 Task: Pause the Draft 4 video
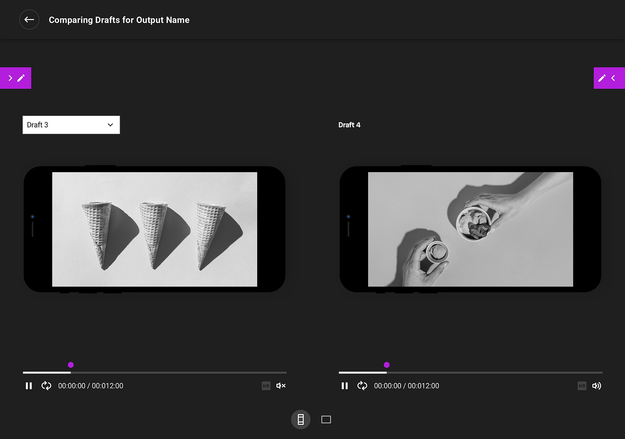coord(345,386)
